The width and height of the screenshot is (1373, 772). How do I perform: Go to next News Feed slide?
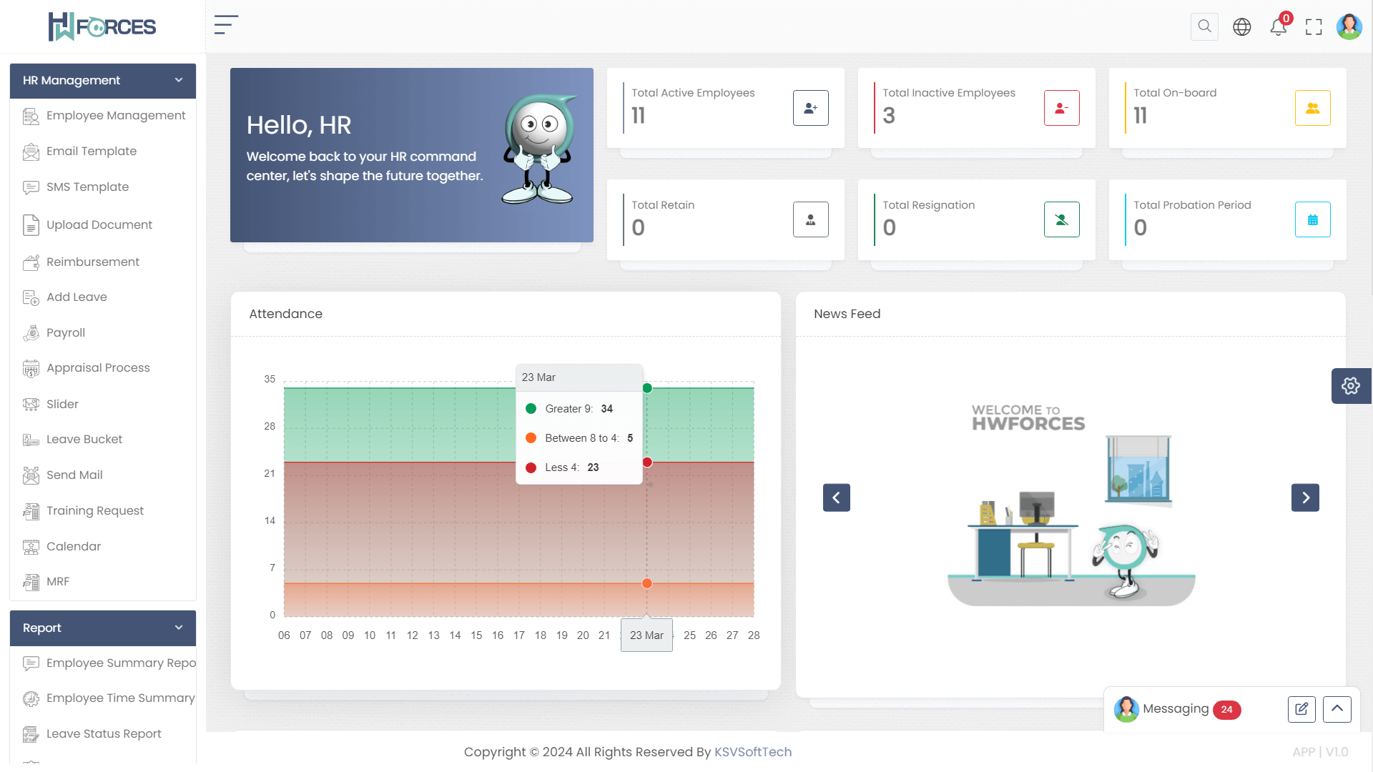(1305, 498)
